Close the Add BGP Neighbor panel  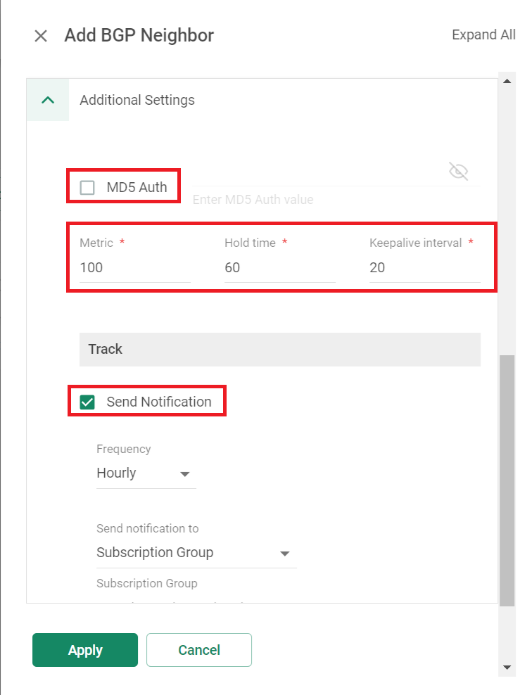(41, 36)
